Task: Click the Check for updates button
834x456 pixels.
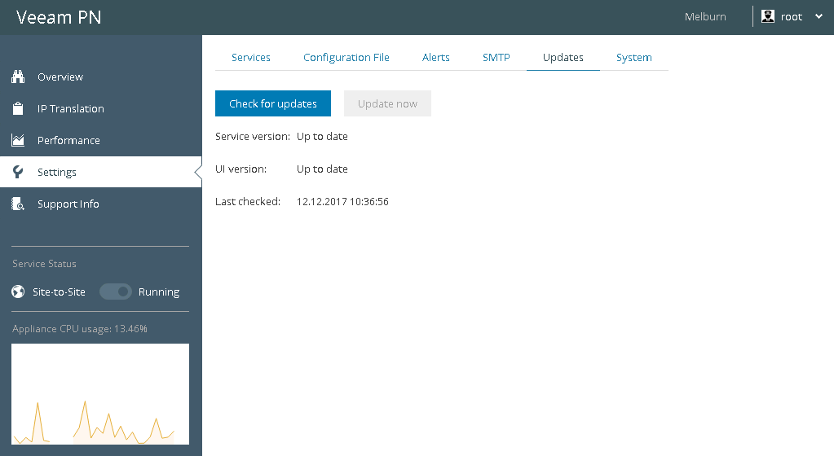Action: click(x=273, y=103)
